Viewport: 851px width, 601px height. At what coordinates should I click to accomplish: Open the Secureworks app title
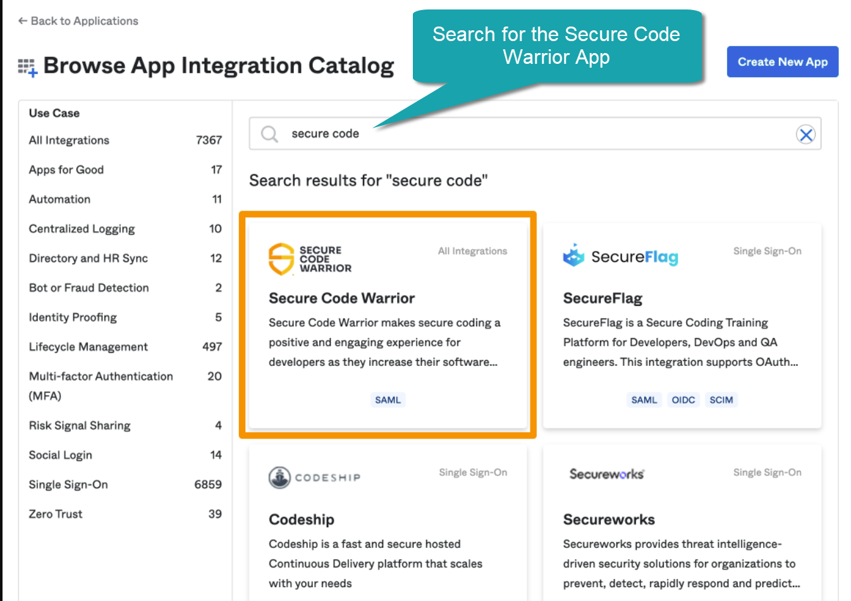(609, 519)
